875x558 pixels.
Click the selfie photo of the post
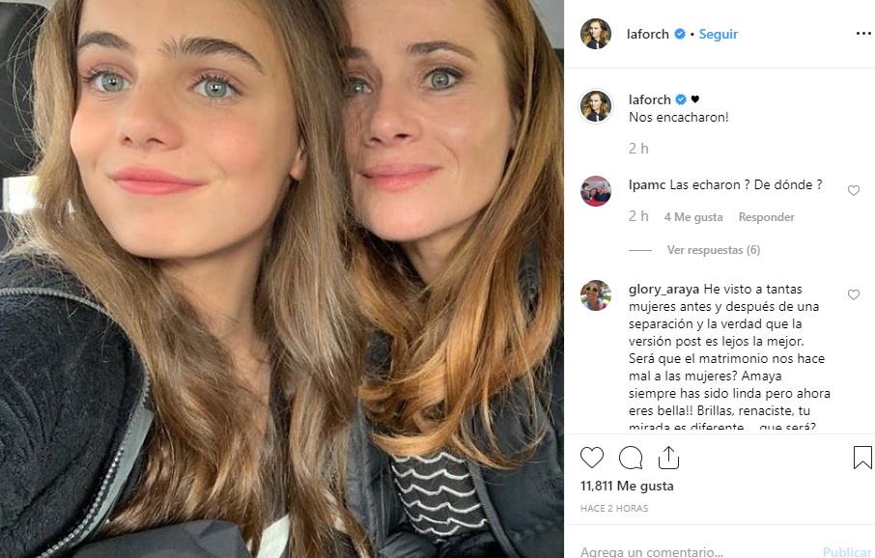tap(282, 279)
